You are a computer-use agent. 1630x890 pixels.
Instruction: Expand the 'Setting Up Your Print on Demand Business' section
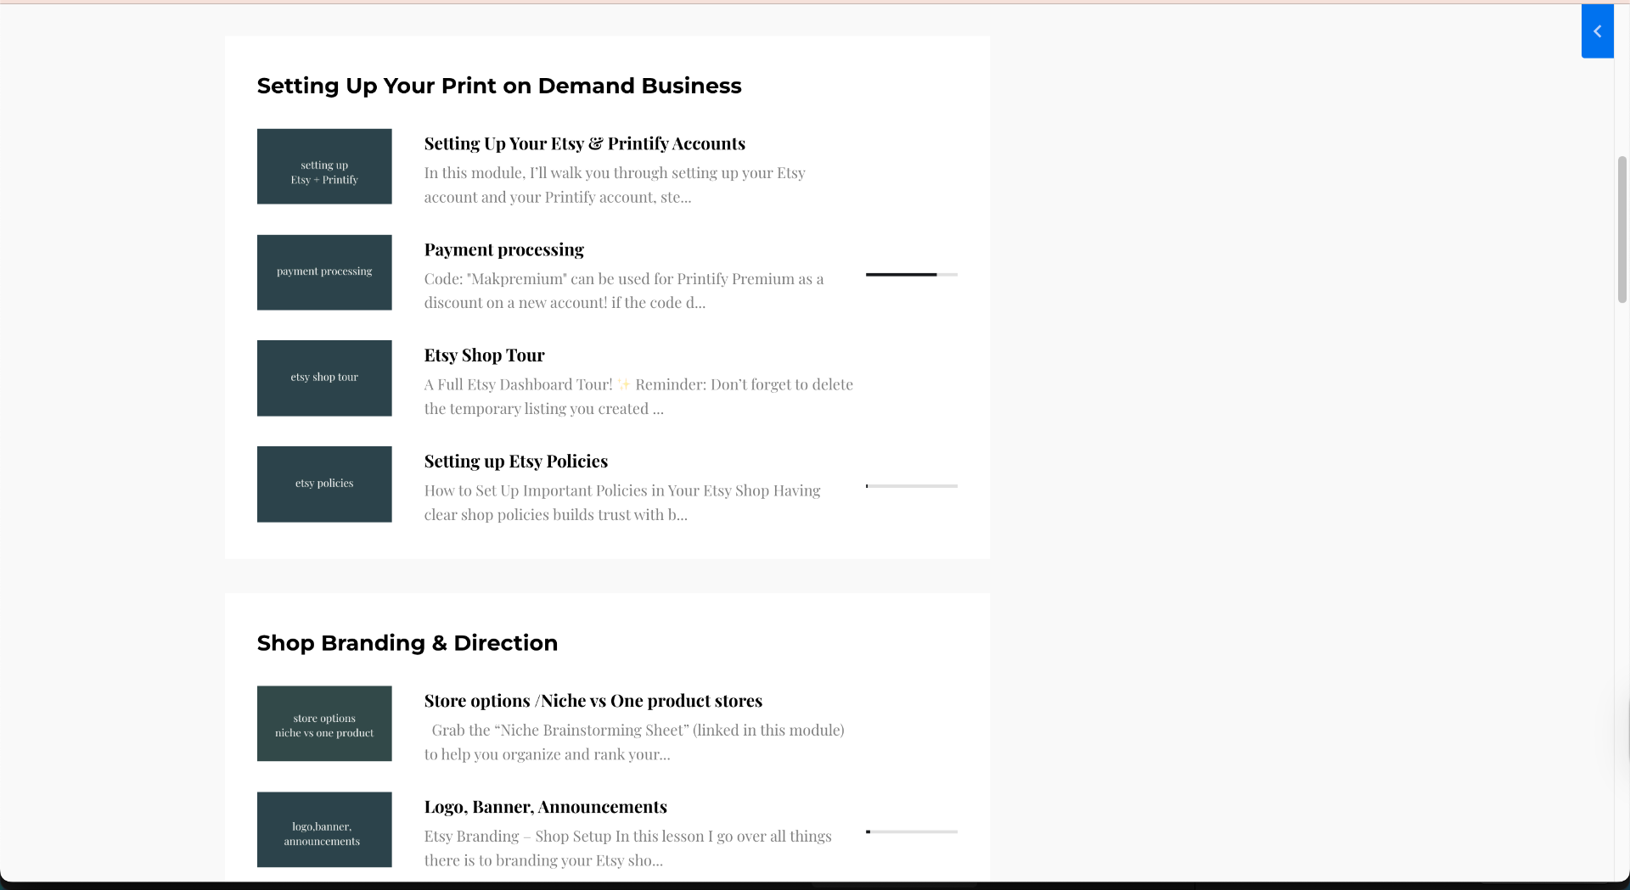[x=499, y=86]
